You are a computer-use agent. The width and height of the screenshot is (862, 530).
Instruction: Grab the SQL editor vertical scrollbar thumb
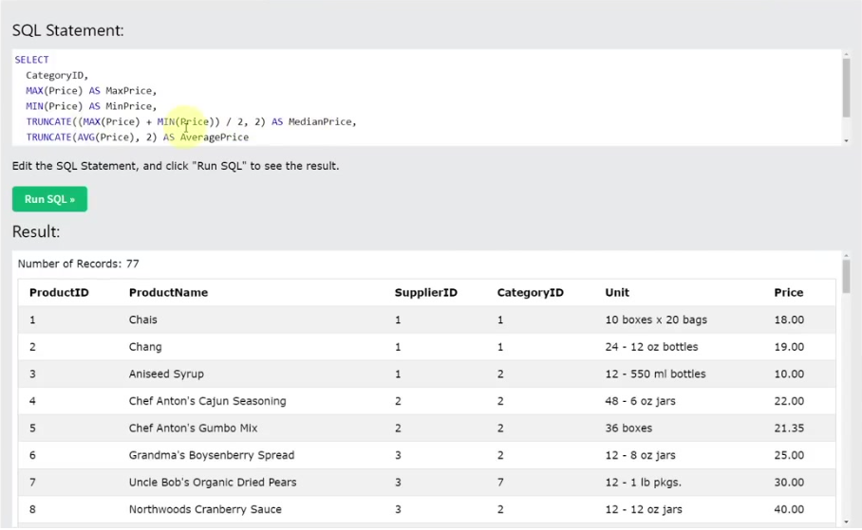pos(846,88)
